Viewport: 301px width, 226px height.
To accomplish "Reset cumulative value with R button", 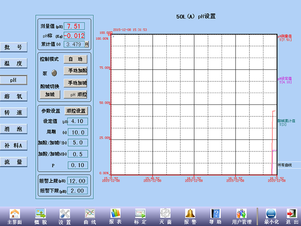I will pyautogui.click(x=87, y=44).
